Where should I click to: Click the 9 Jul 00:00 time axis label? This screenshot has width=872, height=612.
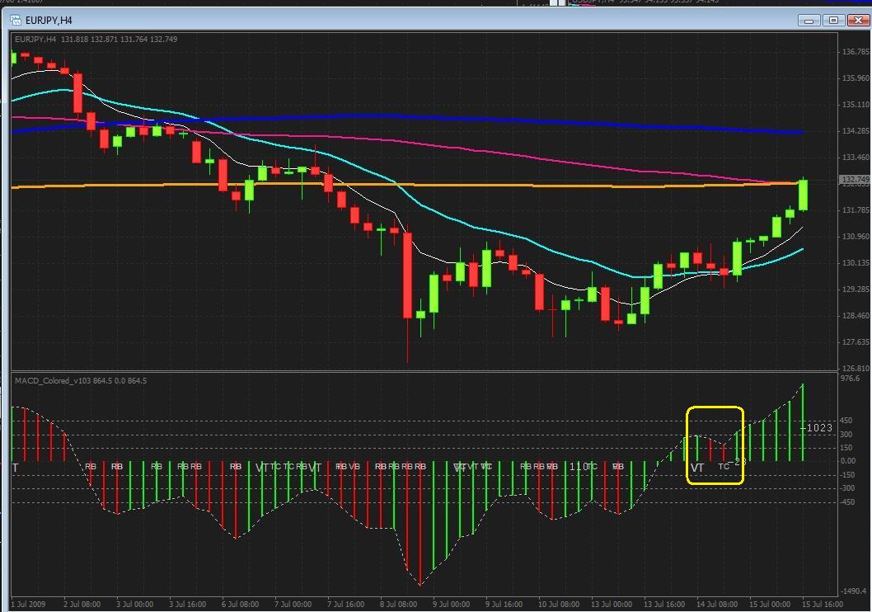(x=451, y=604)
